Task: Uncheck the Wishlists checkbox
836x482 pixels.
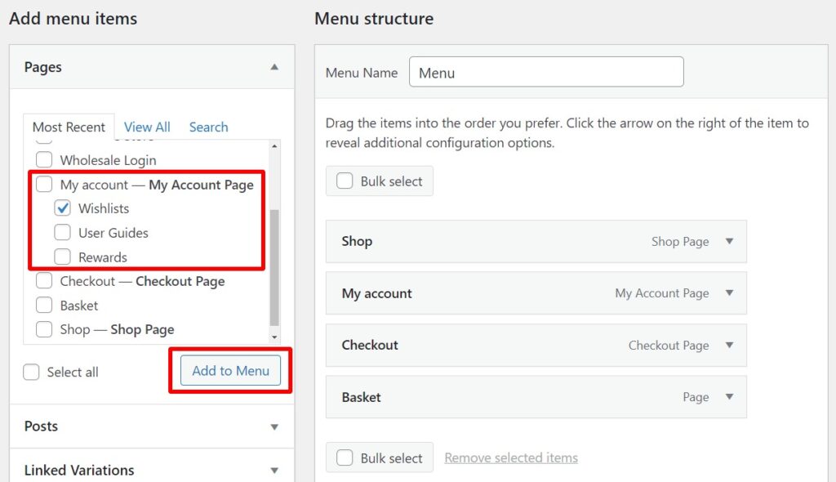Action: pyautogui.click(x=63, y=208)
